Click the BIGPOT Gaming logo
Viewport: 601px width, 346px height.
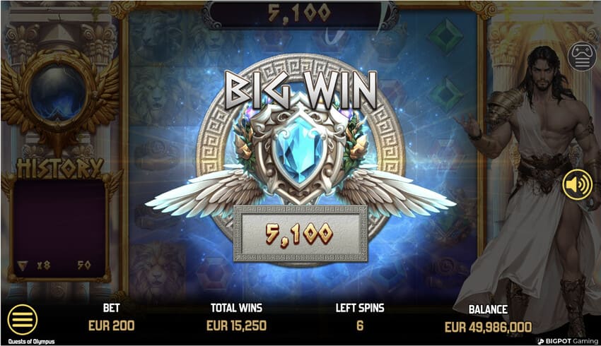pyautogui.click(x=567, y=341)
